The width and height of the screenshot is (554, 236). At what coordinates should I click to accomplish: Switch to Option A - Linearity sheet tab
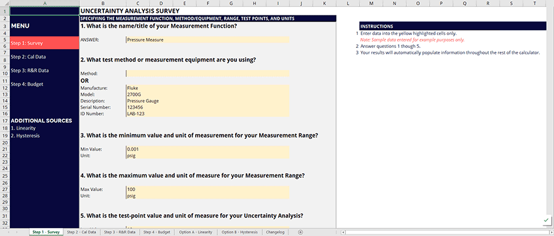(195, 232)
